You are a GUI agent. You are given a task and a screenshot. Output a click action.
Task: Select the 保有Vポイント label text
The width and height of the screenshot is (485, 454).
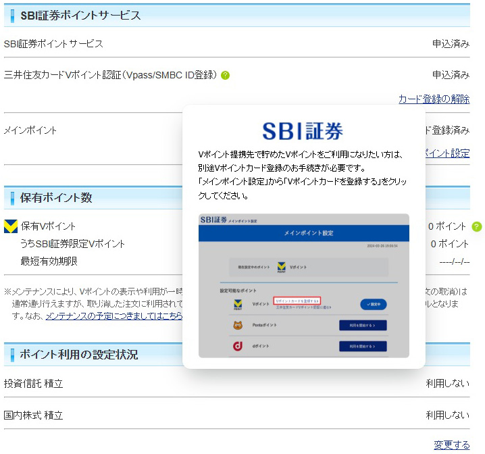48,226
